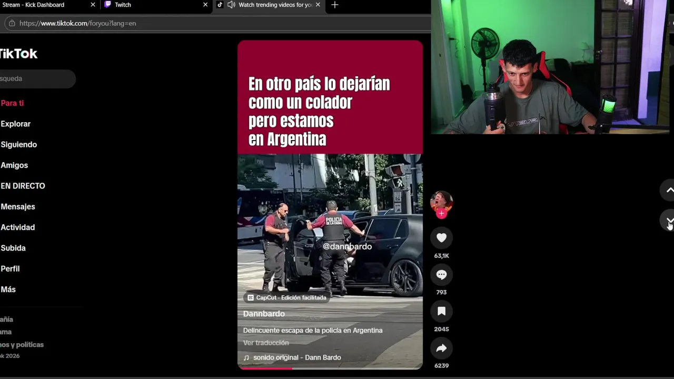This screenshot has height=379, width=674.
Task: Share the video with the arrow icon
Action: (x=441, y=348)
